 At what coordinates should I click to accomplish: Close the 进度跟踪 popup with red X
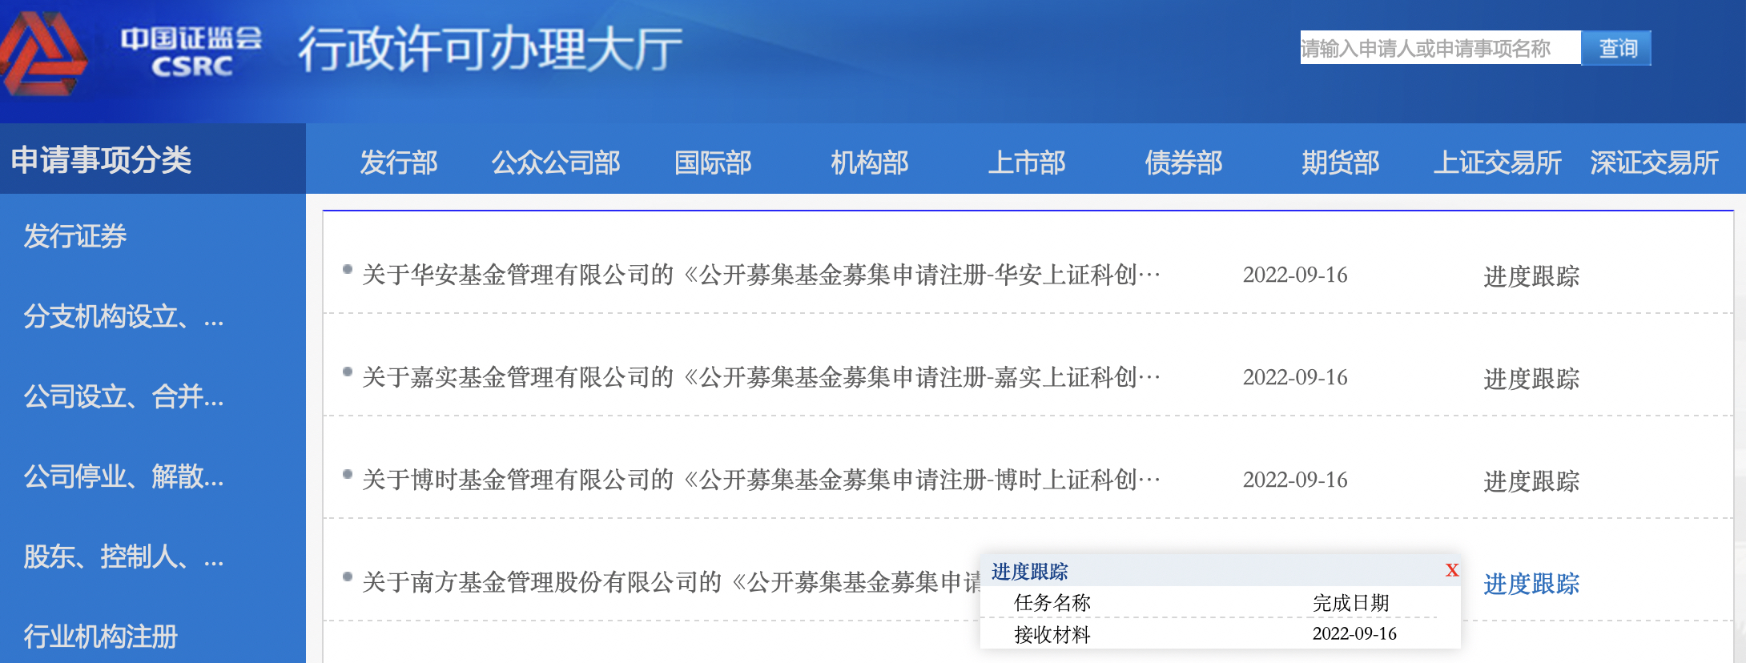coord(1452,570)
